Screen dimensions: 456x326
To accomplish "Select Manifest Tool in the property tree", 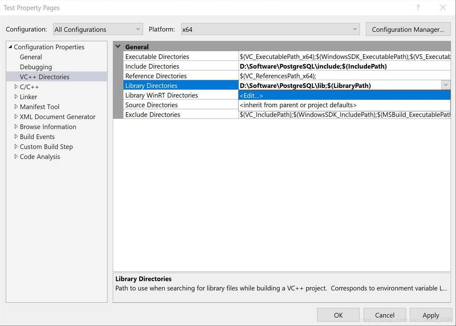I will click(x=39, y=107).
